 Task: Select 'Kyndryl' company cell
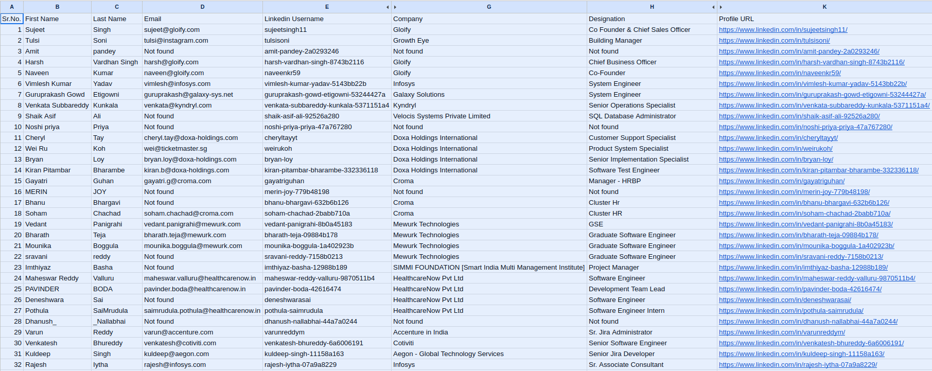coord(489,105)
